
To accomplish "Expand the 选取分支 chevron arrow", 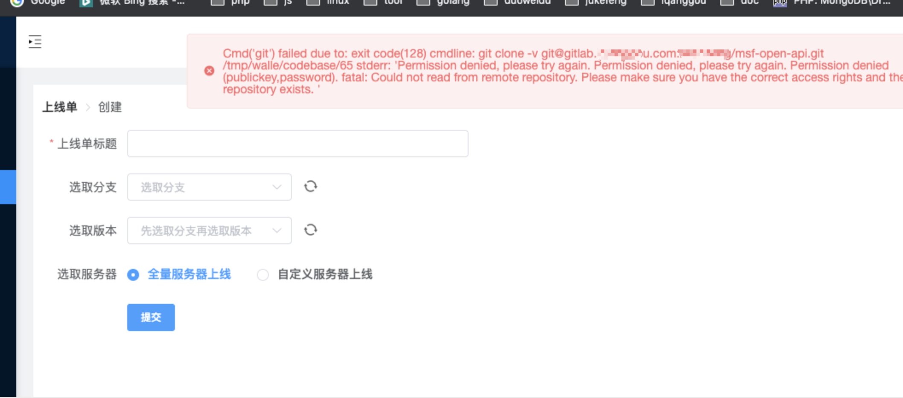I will coord(277,187).
